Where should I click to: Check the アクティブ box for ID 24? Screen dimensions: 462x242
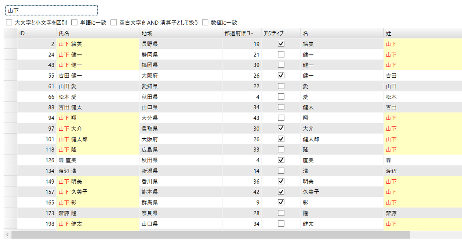coord(281,54)
